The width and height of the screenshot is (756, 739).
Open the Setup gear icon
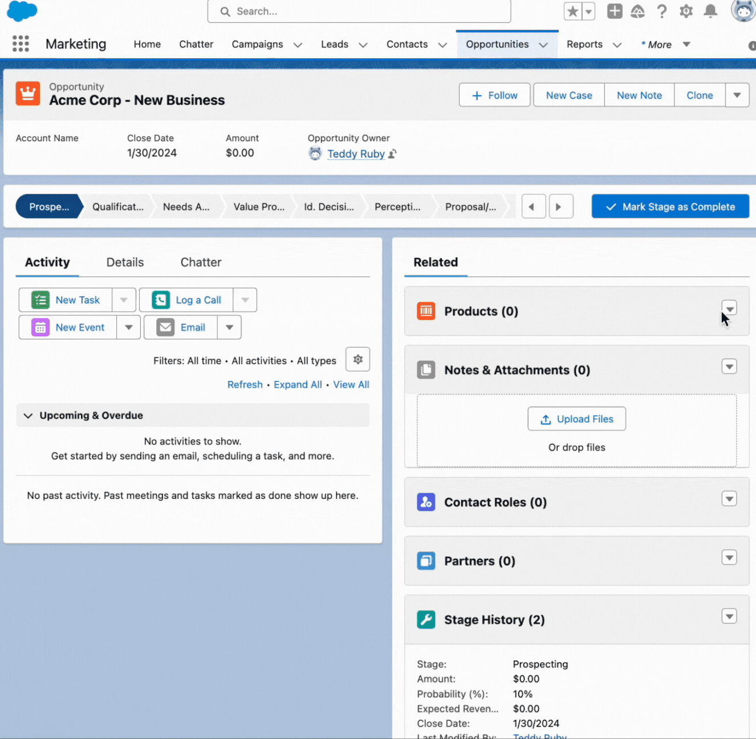coord(686,11)
